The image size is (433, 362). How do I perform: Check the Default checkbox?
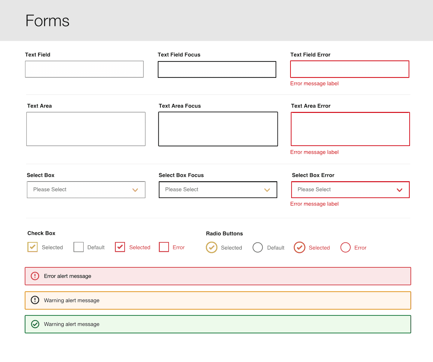click(79, 247)
